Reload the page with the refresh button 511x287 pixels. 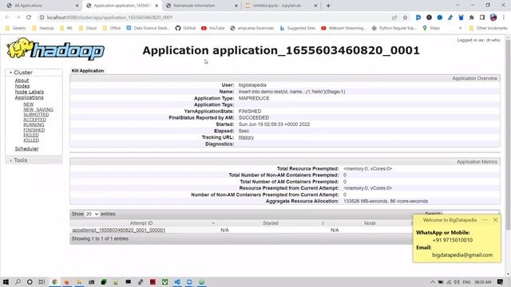point(29,18)
